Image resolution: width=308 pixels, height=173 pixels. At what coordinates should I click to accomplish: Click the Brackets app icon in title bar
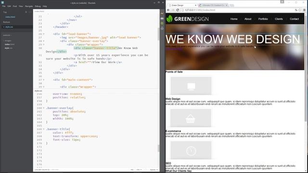(2, 2)
